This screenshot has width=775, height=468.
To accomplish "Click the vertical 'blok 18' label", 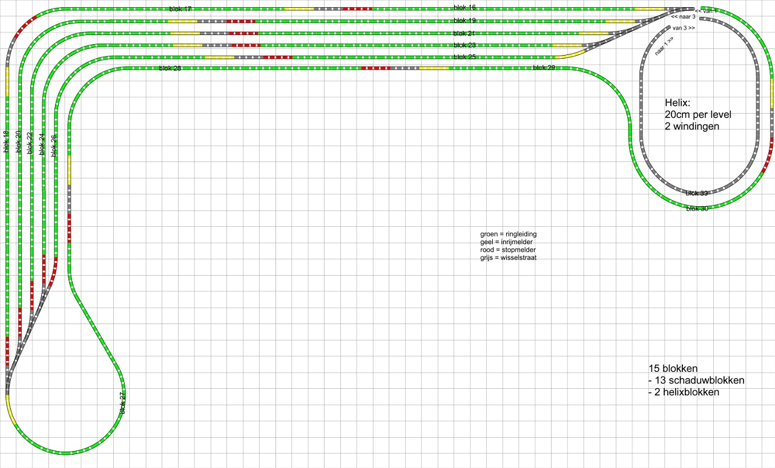I will (x=6, y=141).
